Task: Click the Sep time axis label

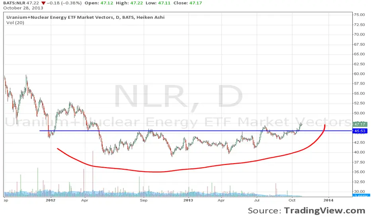Action: 144,200
